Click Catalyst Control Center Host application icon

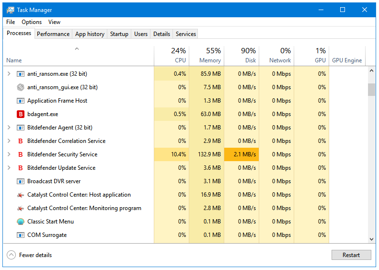pos(21,195)
